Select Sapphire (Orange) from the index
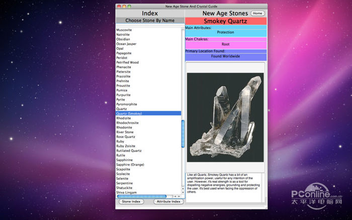 [130, 165]
